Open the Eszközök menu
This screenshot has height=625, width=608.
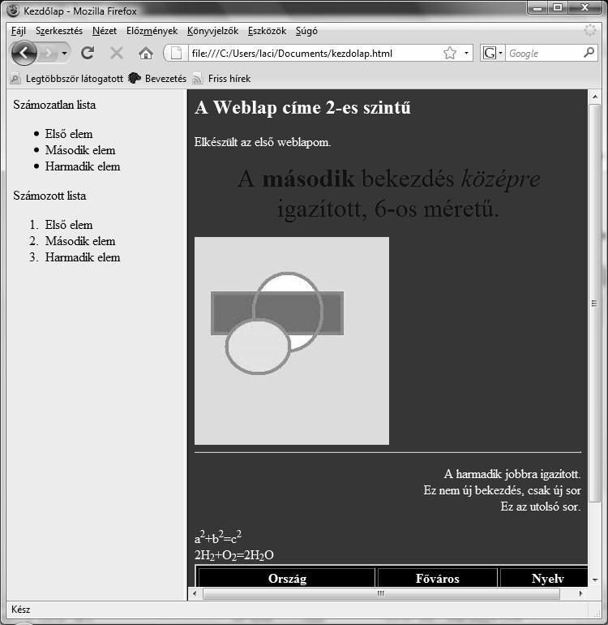[x=267, y=31]
